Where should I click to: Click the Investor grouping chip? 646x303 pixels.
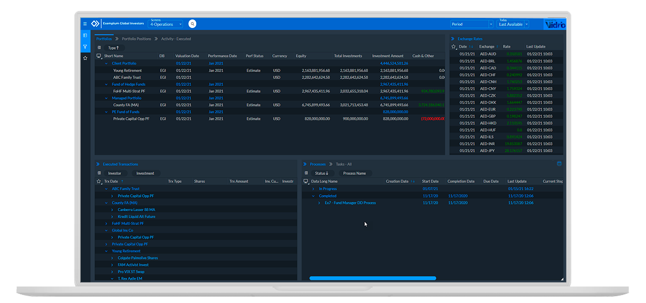pyautogui.click(x=115, y=173)
